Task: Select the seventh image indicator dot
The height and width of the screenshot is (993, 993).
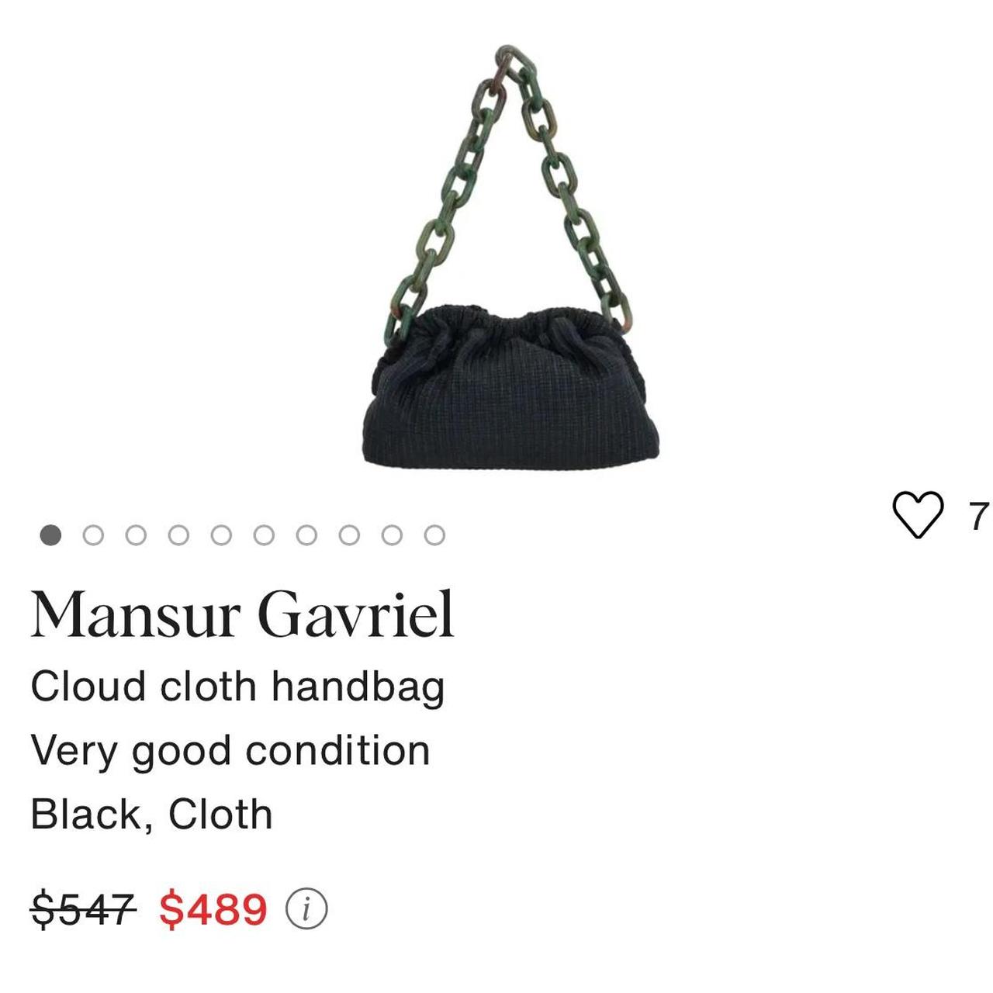Action: [306, 535]
